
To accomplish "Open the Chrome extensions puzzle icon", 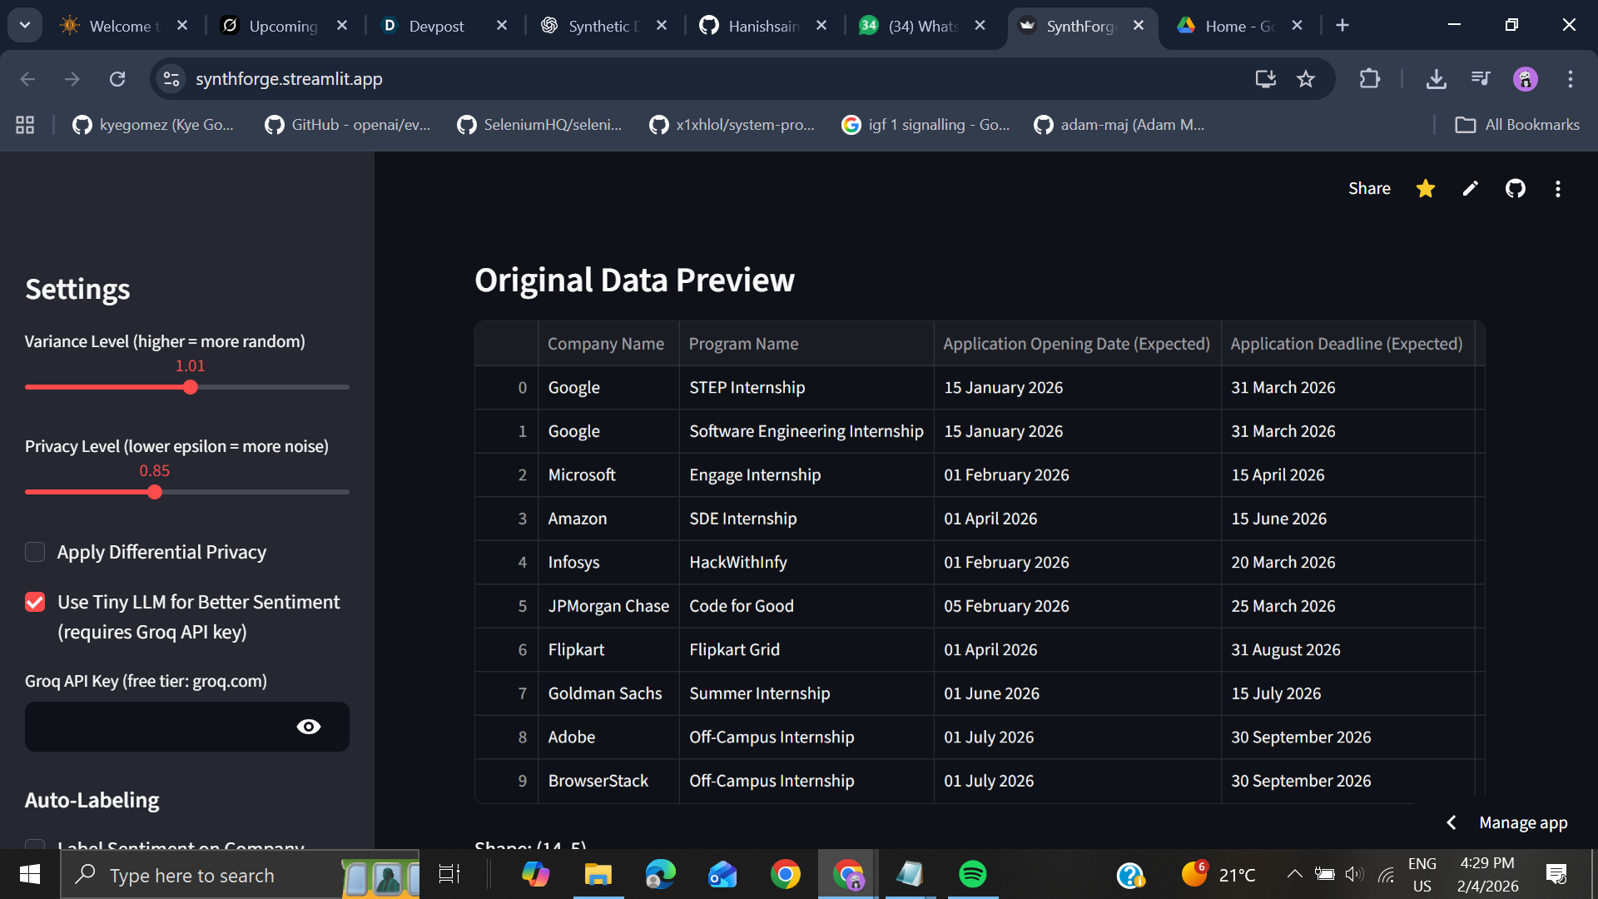I will [1369, 79].
